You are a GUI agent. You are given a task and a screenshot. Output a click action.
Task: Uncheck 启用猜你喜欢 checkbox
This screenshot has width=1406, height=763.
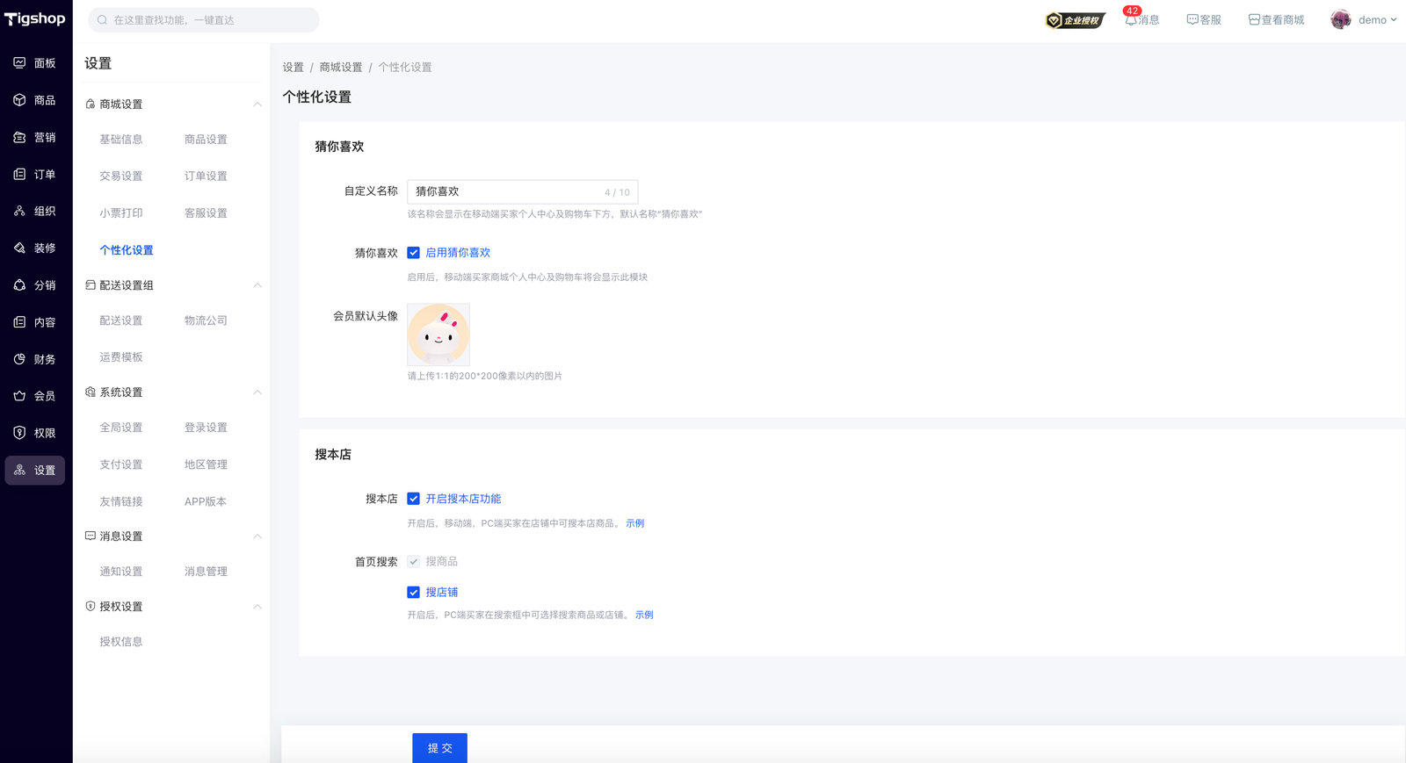(x=413, y=253)
